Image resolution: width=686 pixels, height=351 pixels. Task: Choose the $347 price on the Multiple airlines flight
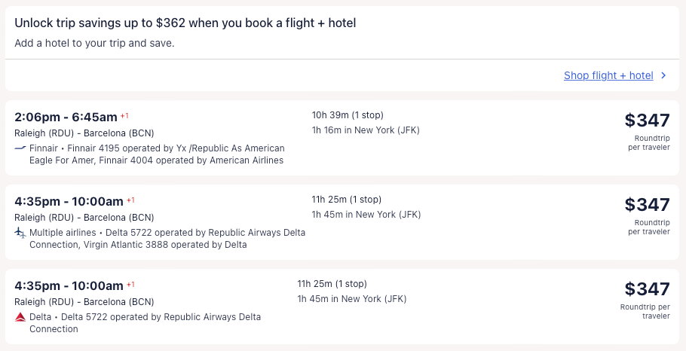pyautogui.click(x=647, y=205)
